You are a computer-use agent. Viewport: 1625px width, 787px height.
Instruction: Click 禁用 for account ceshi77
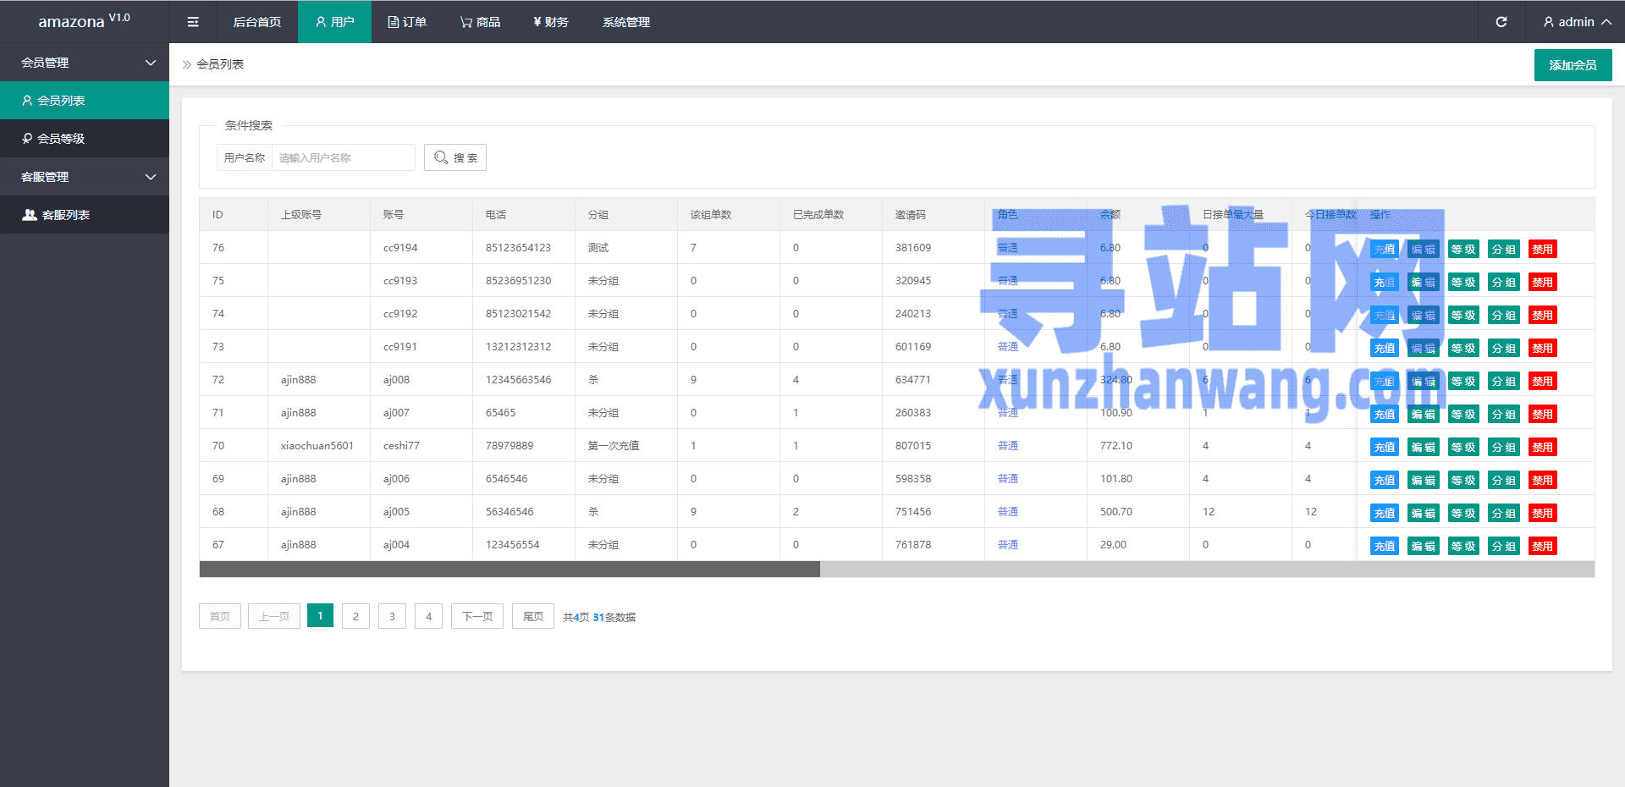[x=1542, y=448]
